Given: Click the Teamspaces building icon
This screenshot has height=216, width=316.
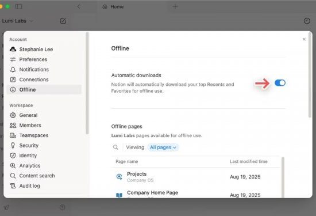Looking at the screenshot, I should [x=13, y=135].
